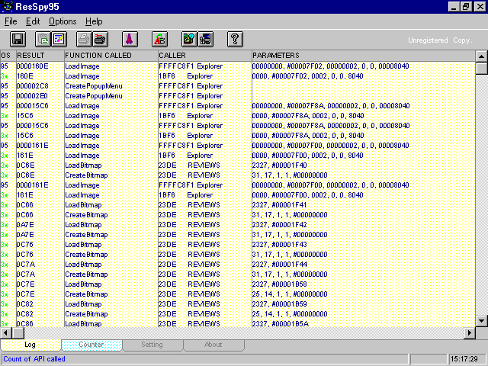Click the notepad edit toolbar icon
The height and width of the screenshot is (366, 488).
pyautogui.click(x=59, y=39)
